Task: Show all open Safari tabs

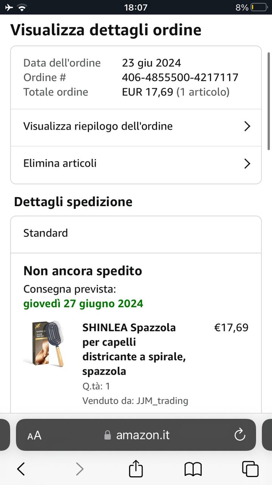Action: pos(250,469)
